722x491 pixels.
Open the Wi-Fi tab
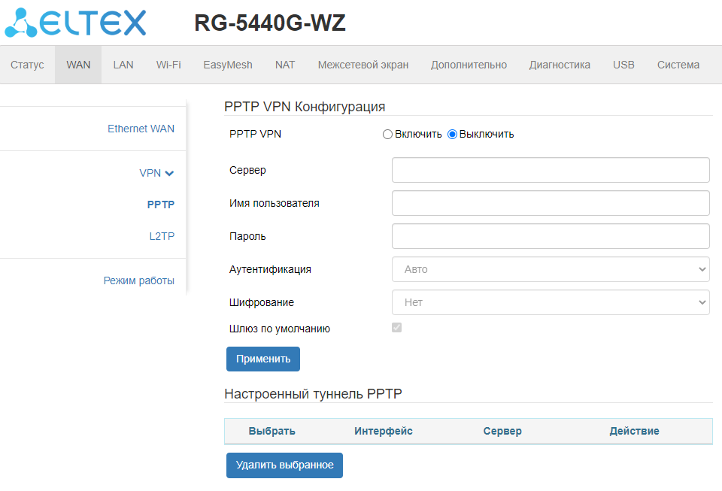168,65
